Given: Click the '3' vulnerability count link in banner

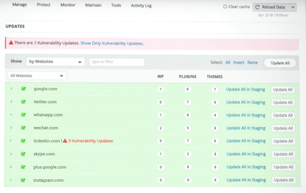Looking at the screenshot, I should 35,43.
